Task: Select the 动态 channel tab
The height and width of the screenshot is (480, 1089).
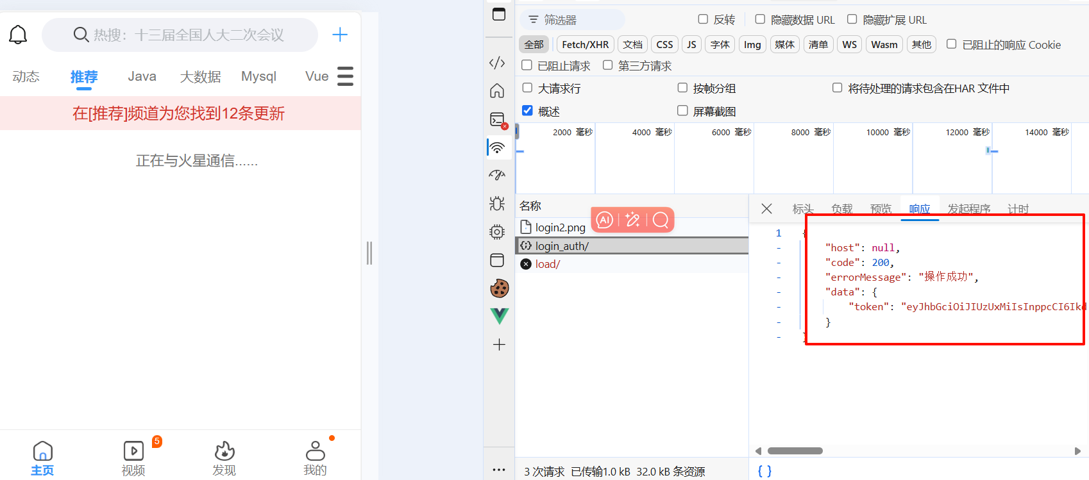Action: pos(26,76)
